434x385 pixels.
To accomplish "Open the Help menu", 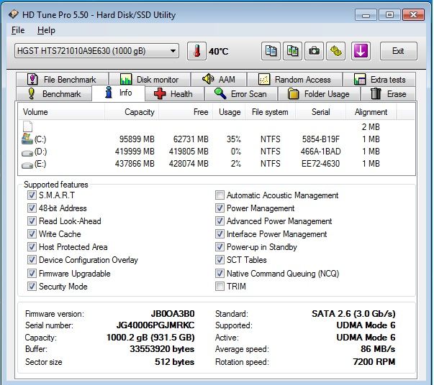I will point(46,30).
